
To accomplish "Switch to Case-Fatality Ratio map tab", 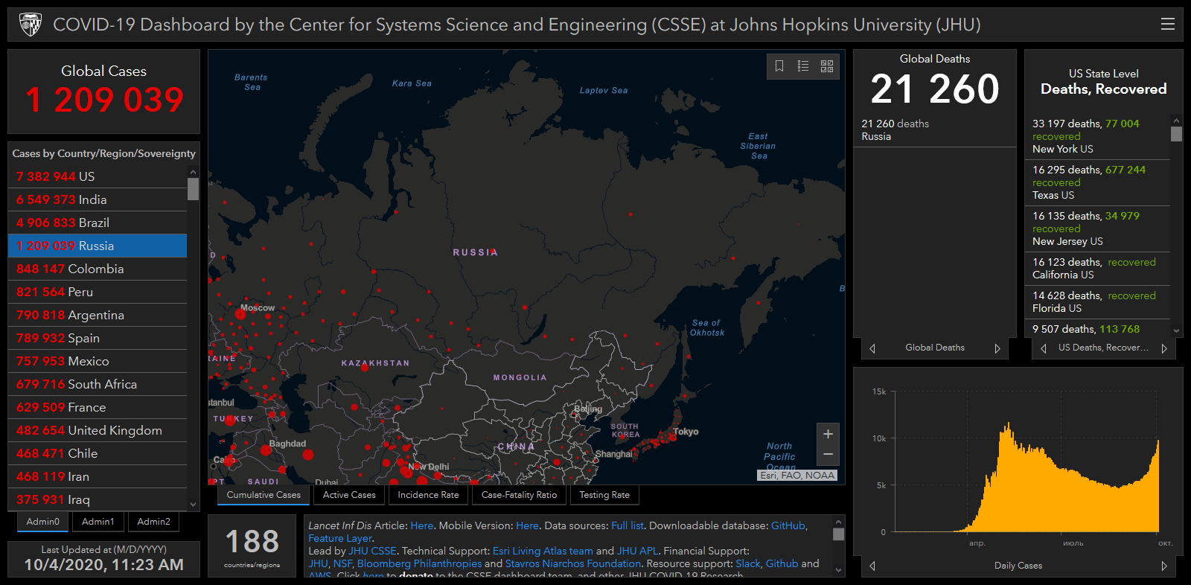I will 519,495.
